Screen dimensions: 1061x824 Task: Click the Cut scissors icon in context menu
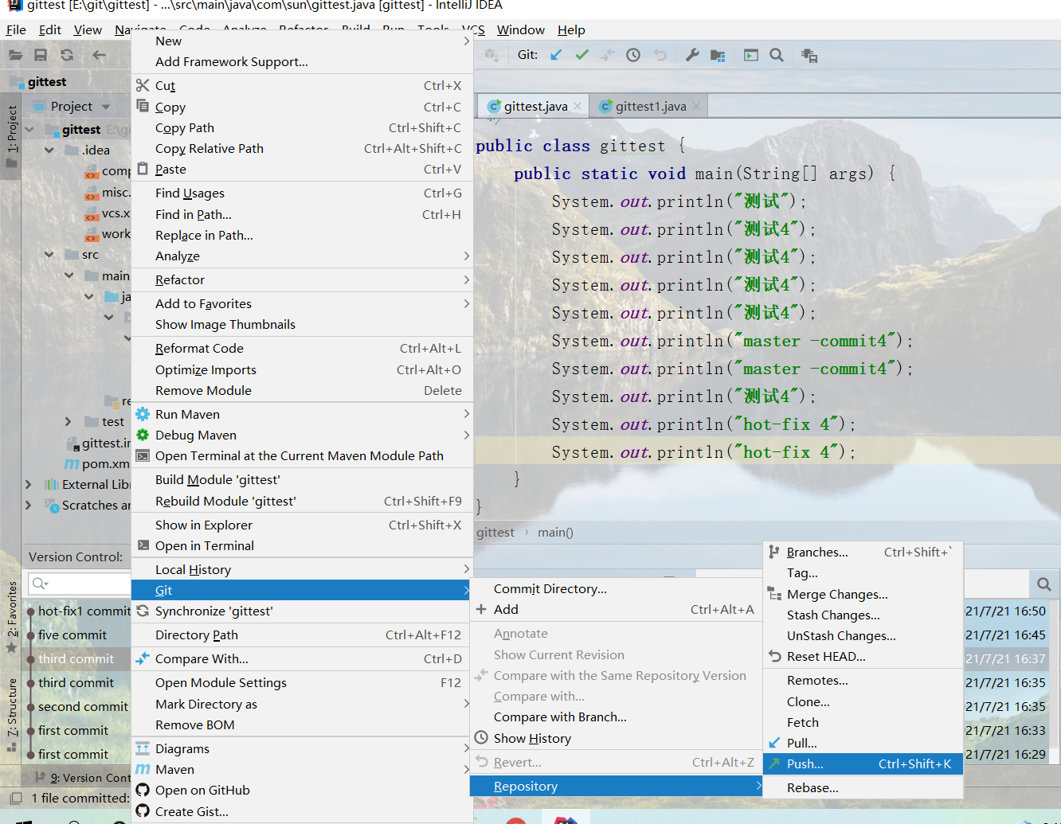coord(143,85)
